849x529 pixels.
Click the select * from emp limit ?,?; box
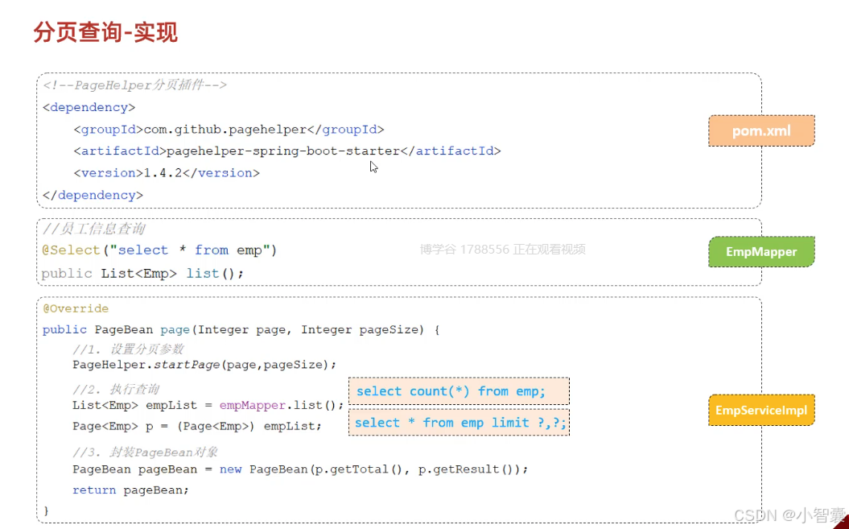(x=459, y=423)
